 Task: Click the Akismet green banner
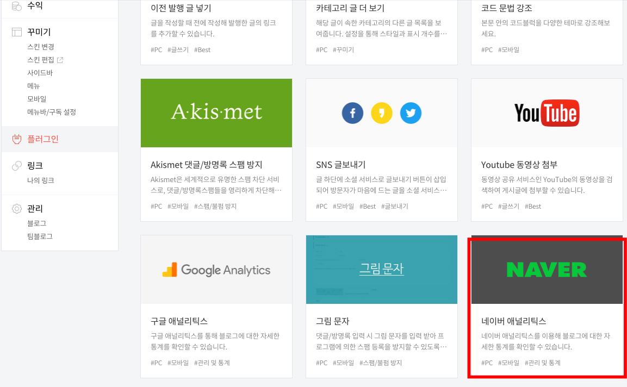(x=216, y=113)
